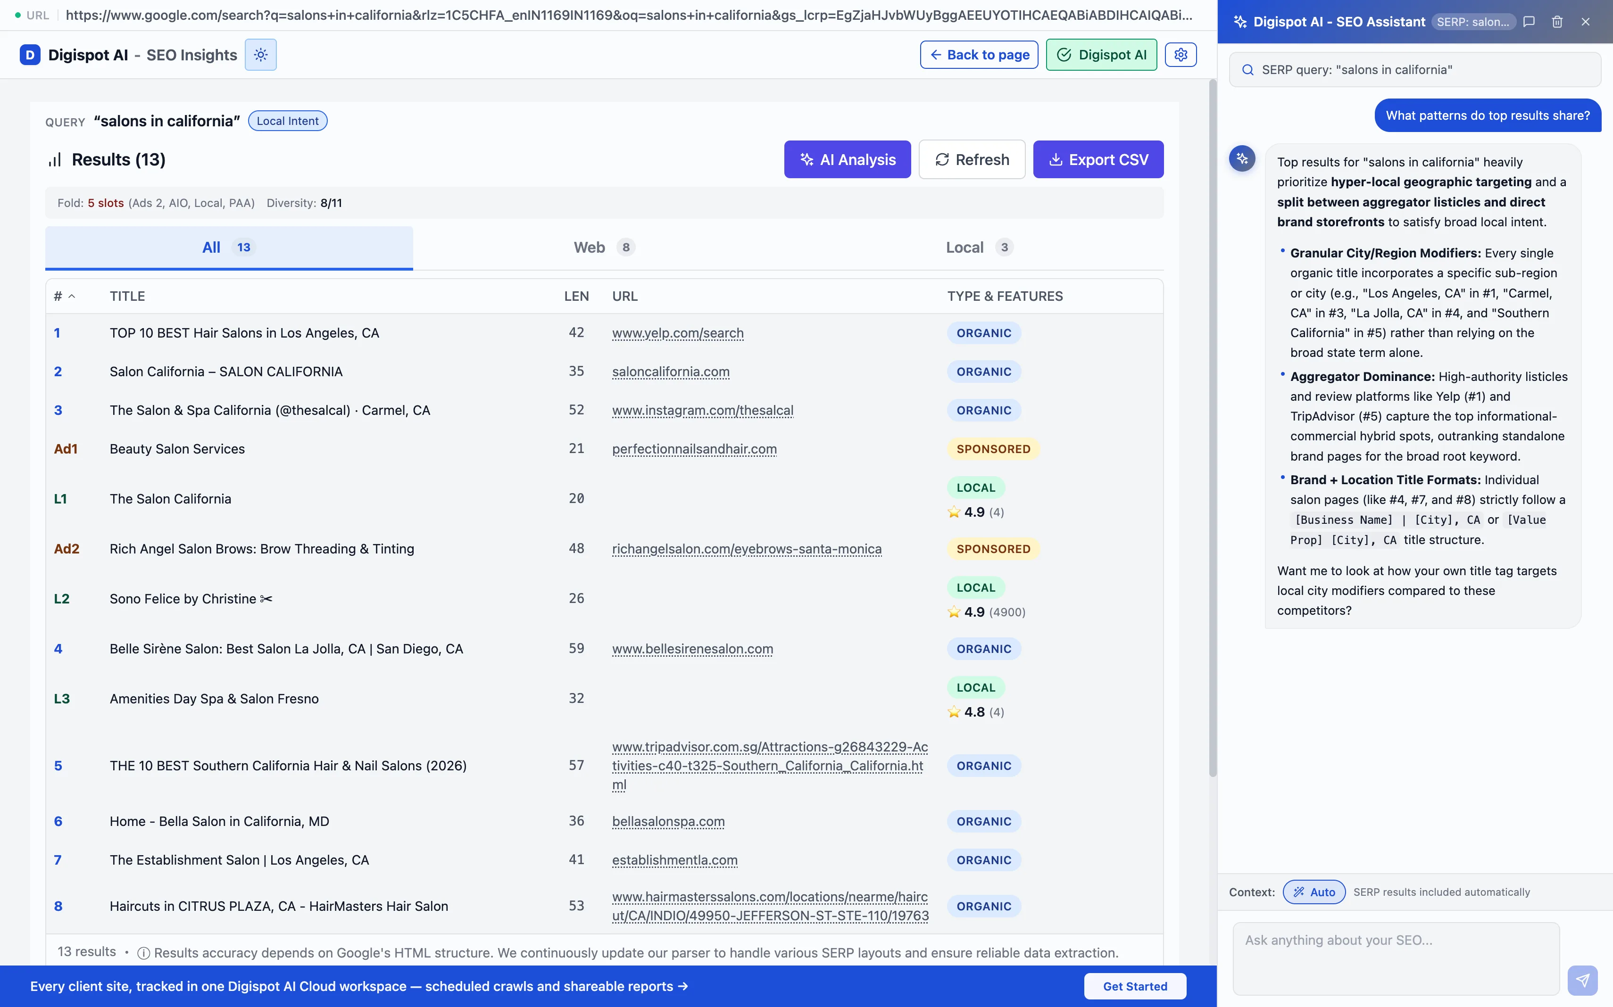This screenshot has width=1613, height=1007.
Task: Click the Fold: 5 slots summary text
Action: point(156,203)
